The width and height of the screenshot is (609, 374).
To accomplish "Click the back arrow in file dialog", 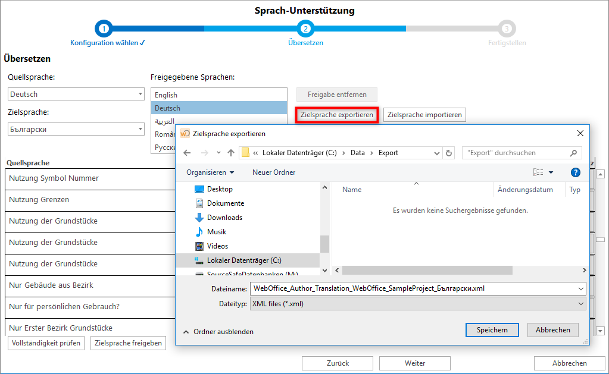I will tap(187, 153).
